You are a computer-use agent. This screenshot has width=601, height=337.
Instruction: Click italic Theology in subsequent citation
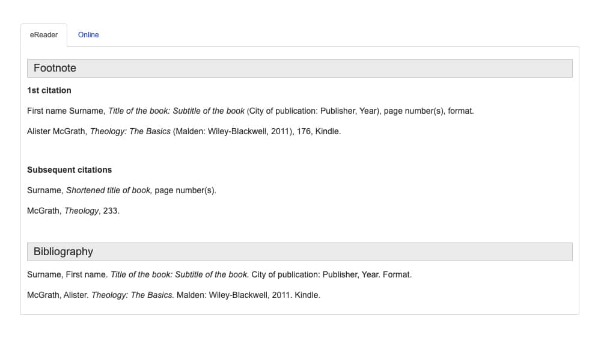point(82,211)
